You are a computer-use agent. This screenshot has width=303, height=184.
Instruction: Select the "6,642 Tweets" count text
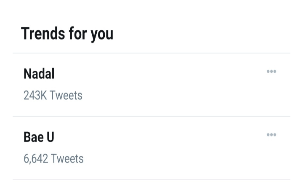(x=53, y=159)
